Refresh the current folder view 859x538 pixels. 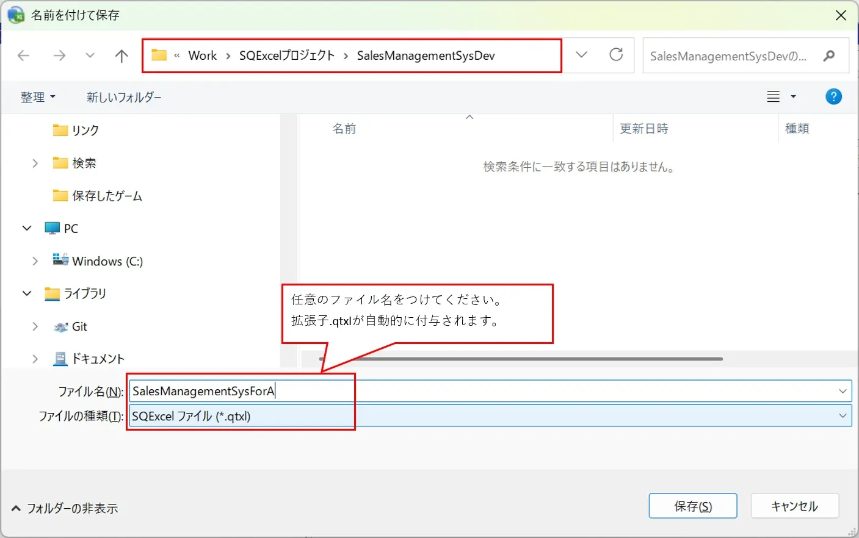pos(617,55)
